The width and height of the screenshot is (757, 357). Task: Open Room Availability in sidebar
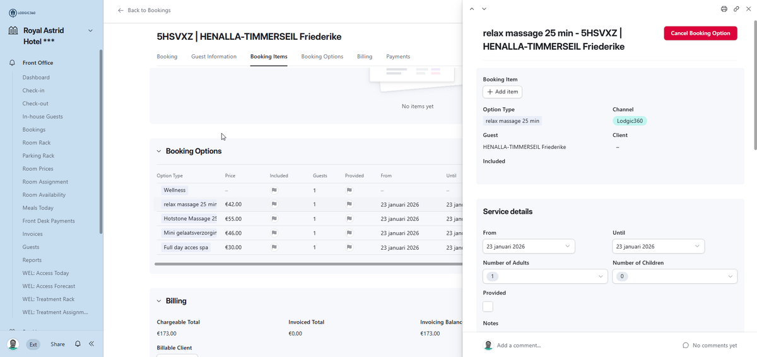(x=44, y=195)
